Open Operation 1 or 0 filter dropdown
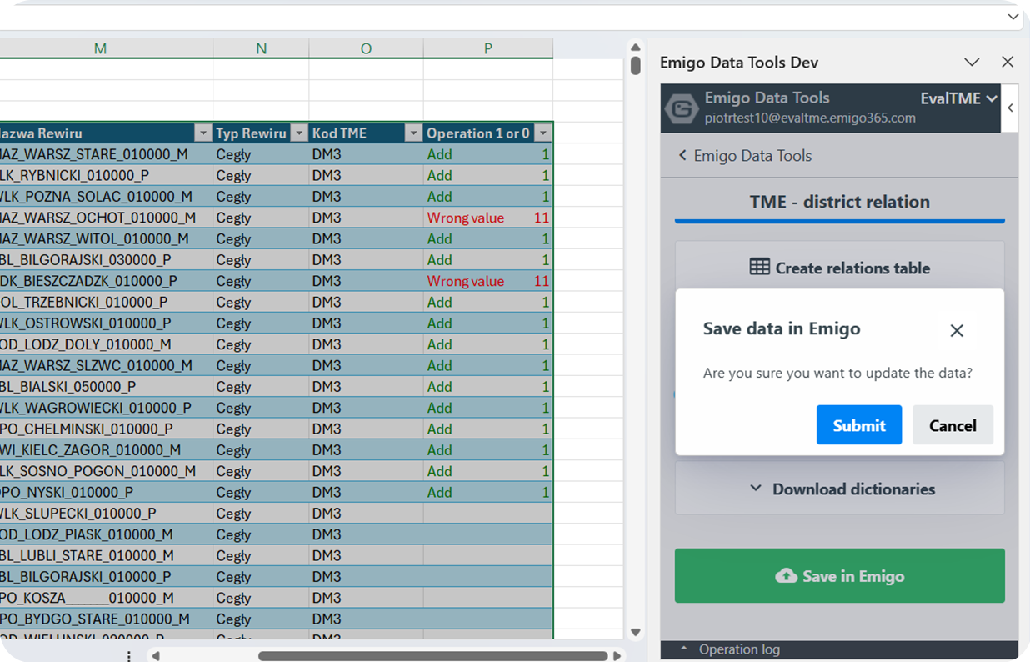The image size is (1030, 662). click(543, 133)
